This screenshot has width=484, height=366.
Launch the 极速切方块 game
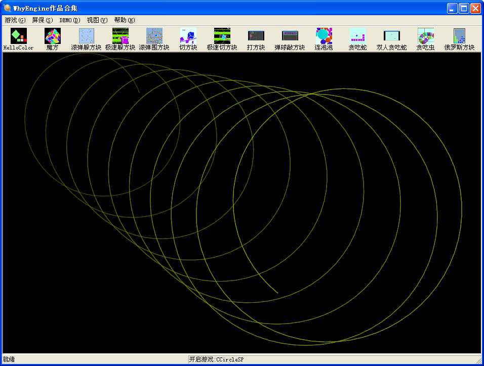coord(222,39)
